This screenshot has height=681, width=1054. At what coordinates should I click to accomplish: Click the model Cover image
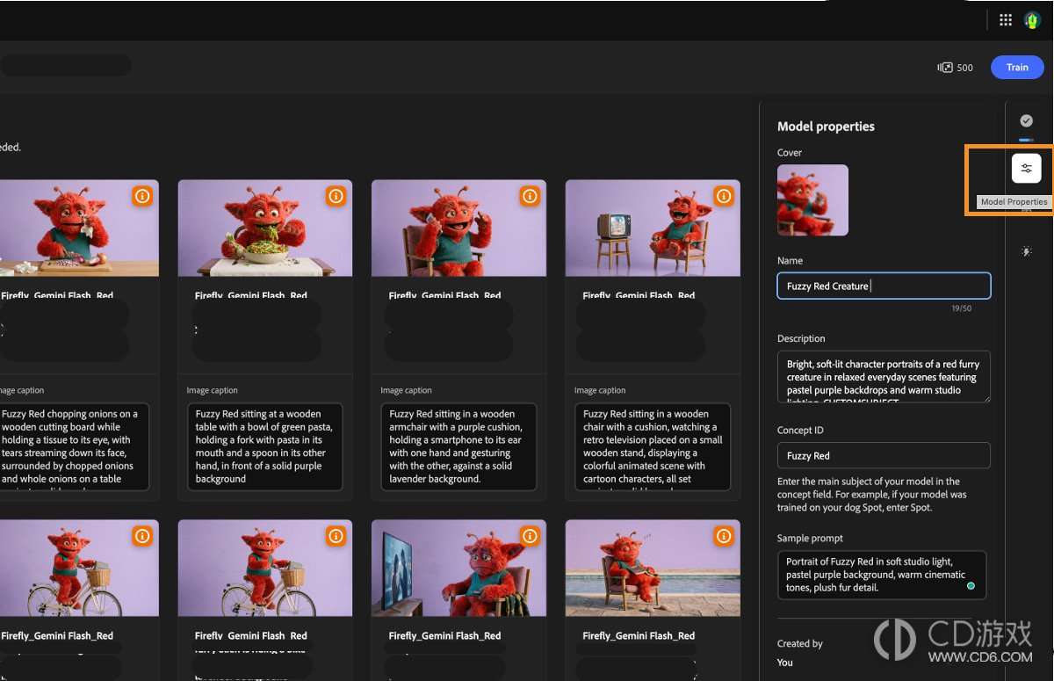[x=812, y=200]
